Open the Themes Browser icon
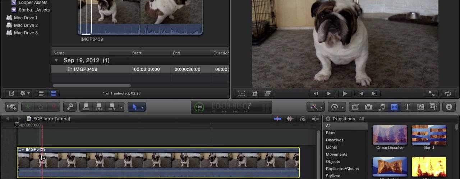The width and height of the screenshot is (460, 179). point(433,107)
